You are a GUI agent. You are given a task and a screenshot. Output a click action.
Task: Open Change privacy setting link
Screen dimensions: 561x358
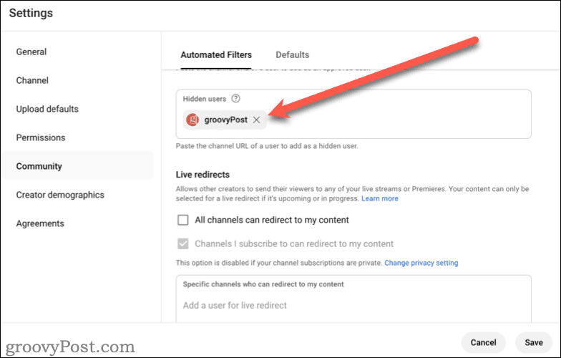click(421, 263)
